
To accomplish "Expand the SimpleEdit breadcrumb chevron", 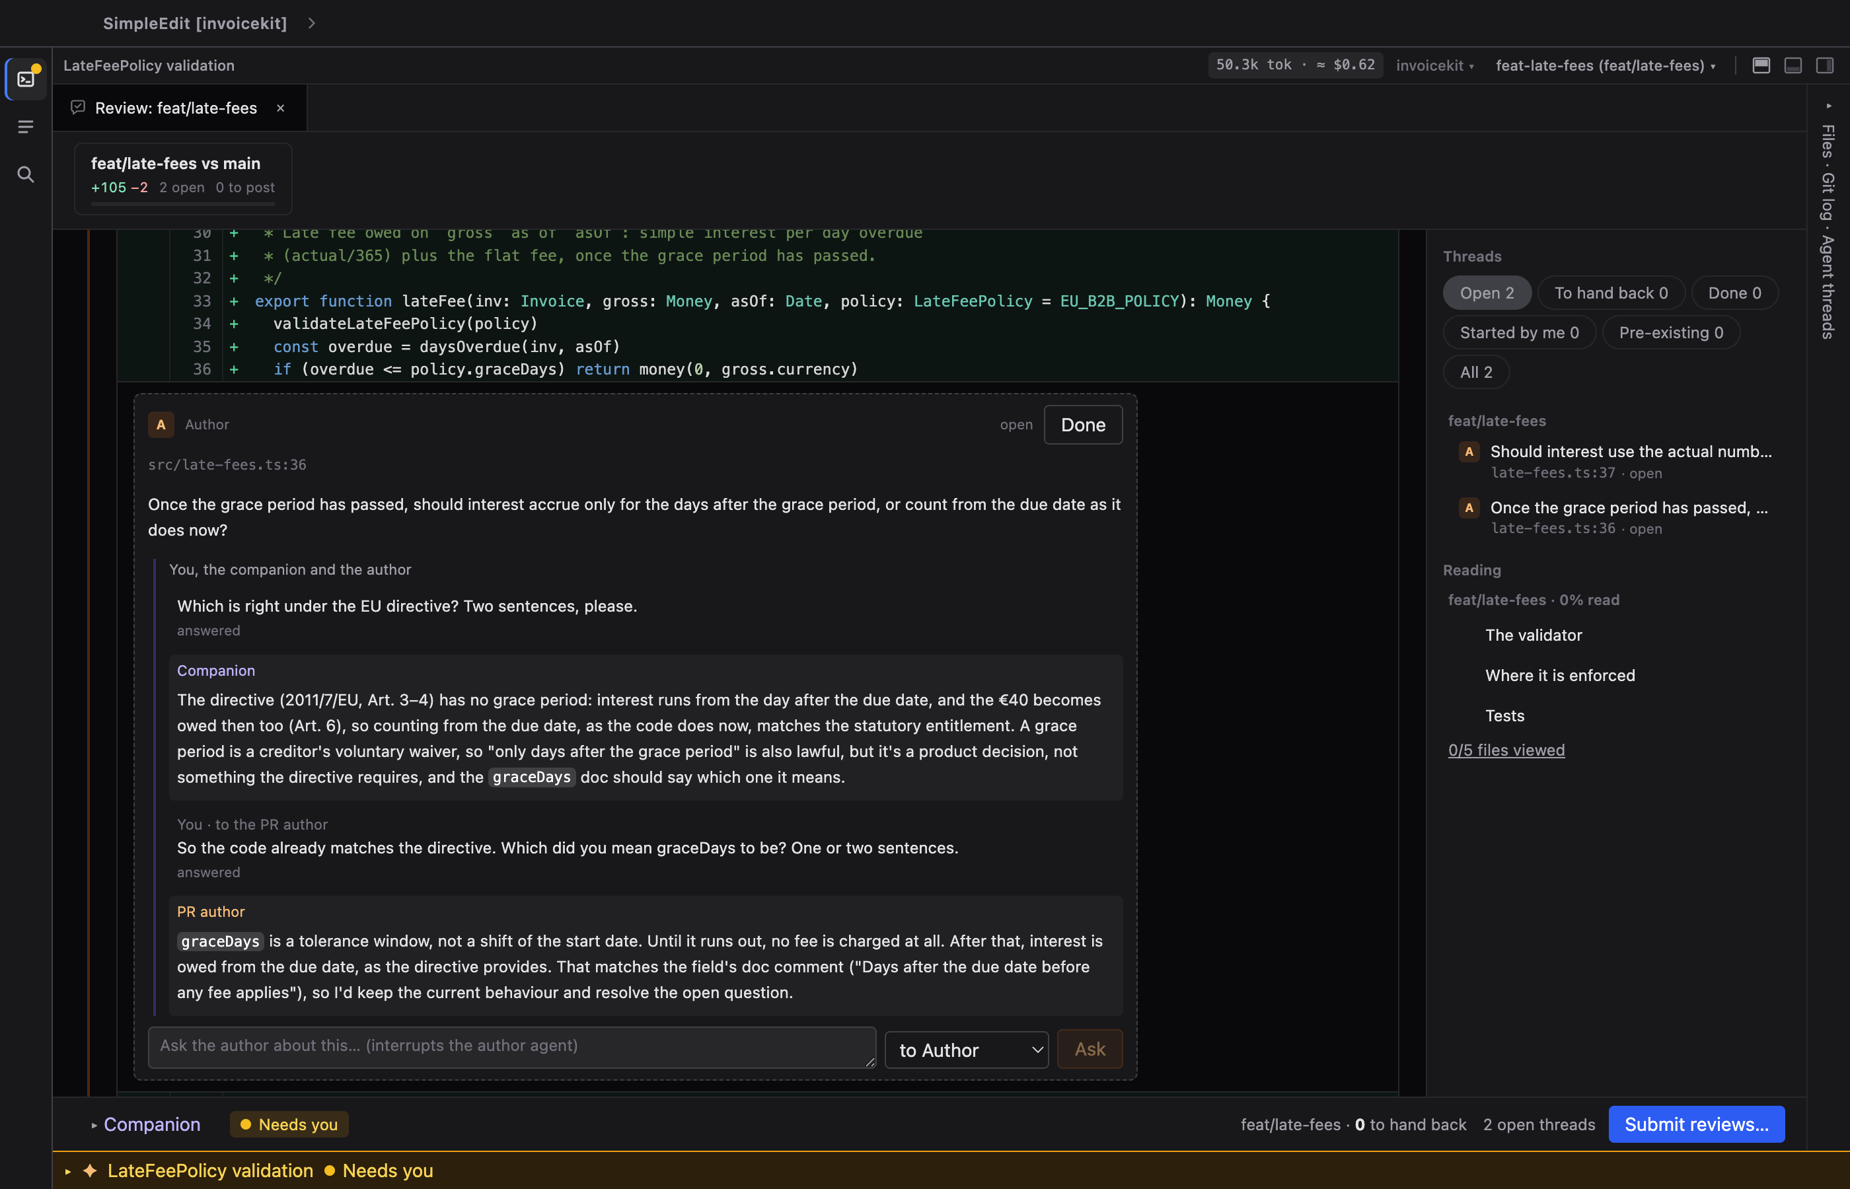I will 312,23.
